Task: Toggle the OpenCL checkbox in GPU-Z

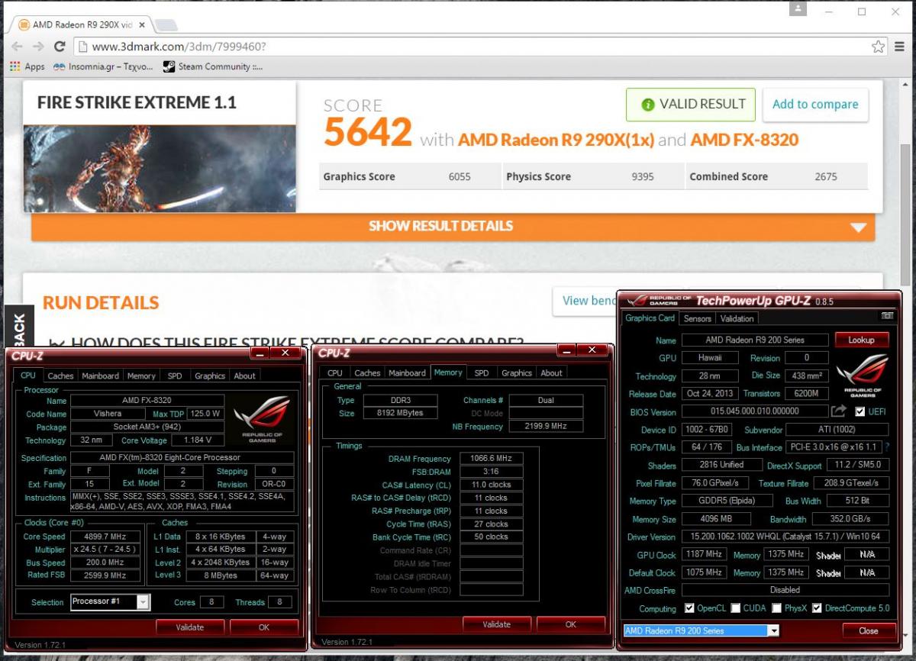Action: [x=690, y=608]
